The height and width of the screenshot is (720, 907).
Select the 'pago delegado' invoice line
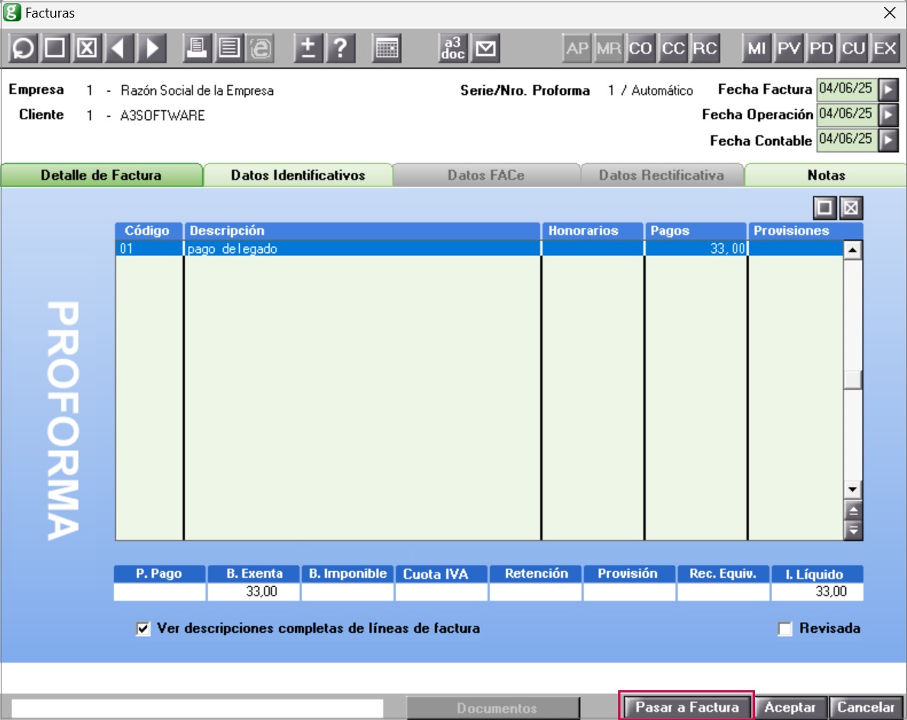click(479, 249)
